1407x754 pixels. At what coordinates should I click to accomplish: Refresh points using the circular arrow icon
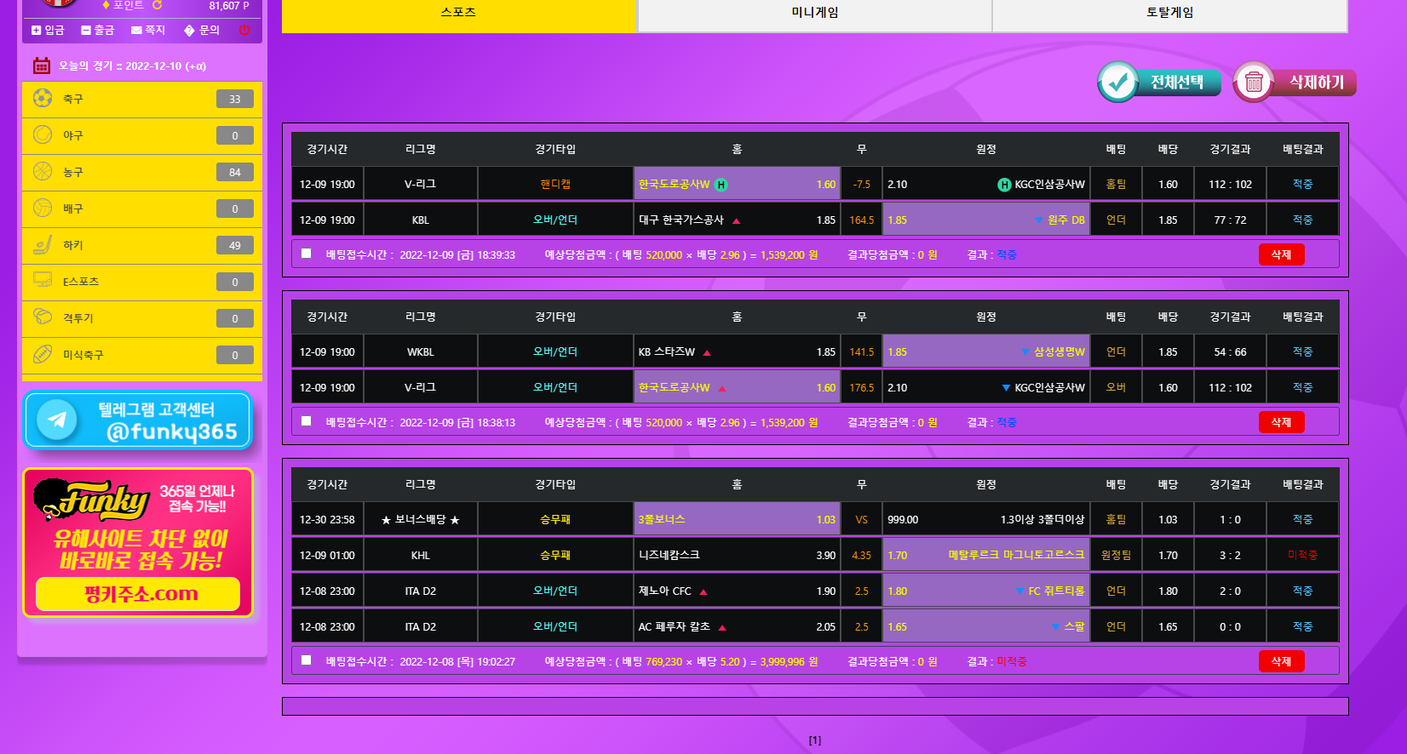coord(157,5)
